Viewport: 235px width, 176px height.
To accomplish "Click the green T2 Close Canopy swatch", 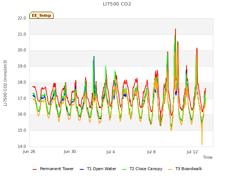I will [x=124, y=169].
